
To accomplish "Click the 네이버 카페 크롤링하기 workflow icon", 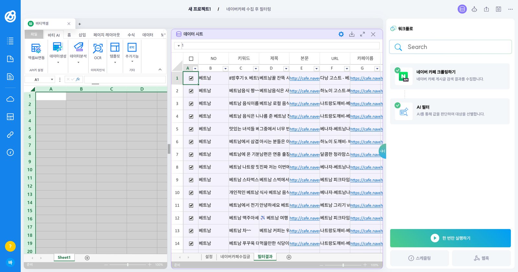I will [x=404, y=76].
